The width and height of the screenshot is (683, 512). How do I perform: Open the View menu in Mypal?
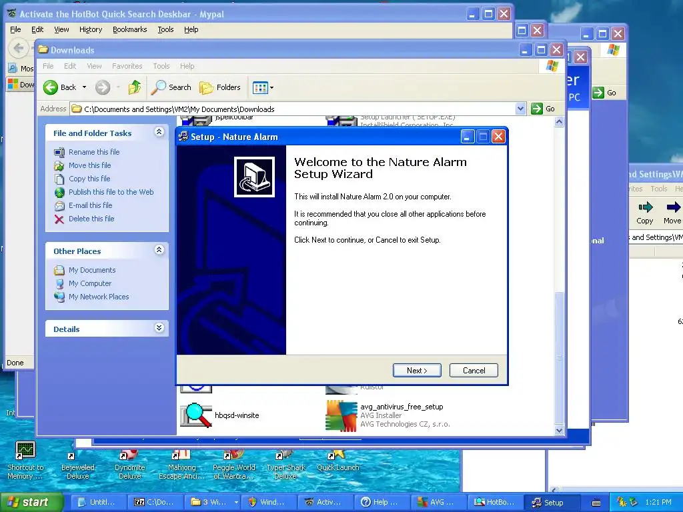(61, 29)
